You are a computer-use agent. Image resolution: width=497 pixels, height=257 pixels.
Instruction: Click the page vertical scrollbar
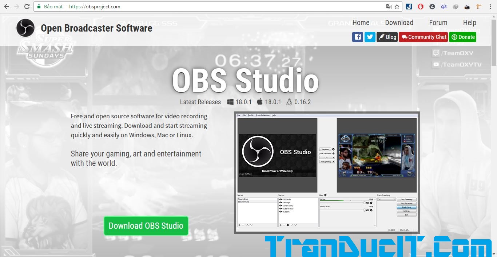(x=494, y=134)
